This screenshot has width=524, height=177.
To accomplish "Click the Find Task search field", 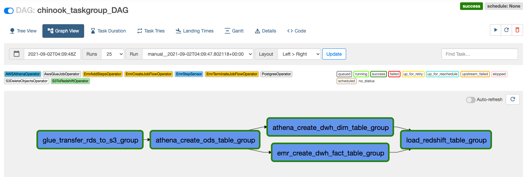I will tap(479, 54).
